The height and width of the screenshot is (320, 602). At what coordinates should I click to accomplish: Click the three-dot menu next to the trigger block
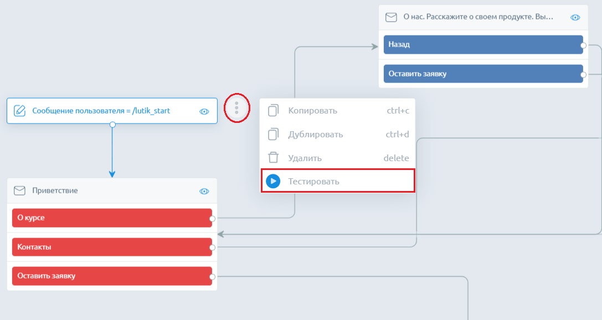236,108
